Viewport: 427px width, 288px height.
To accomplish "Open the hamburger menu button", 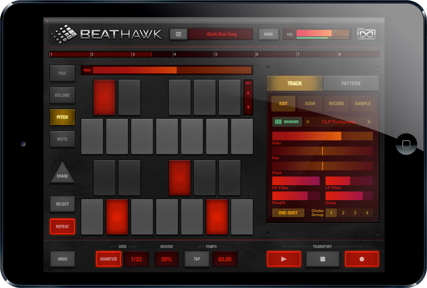I will (x=178, y=34).
